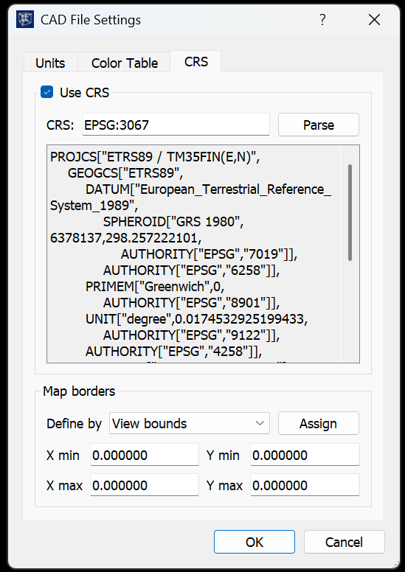Select the CRS tab
Image resolution: width=405 pixels, height=572 pixels.
click(196, 62)
